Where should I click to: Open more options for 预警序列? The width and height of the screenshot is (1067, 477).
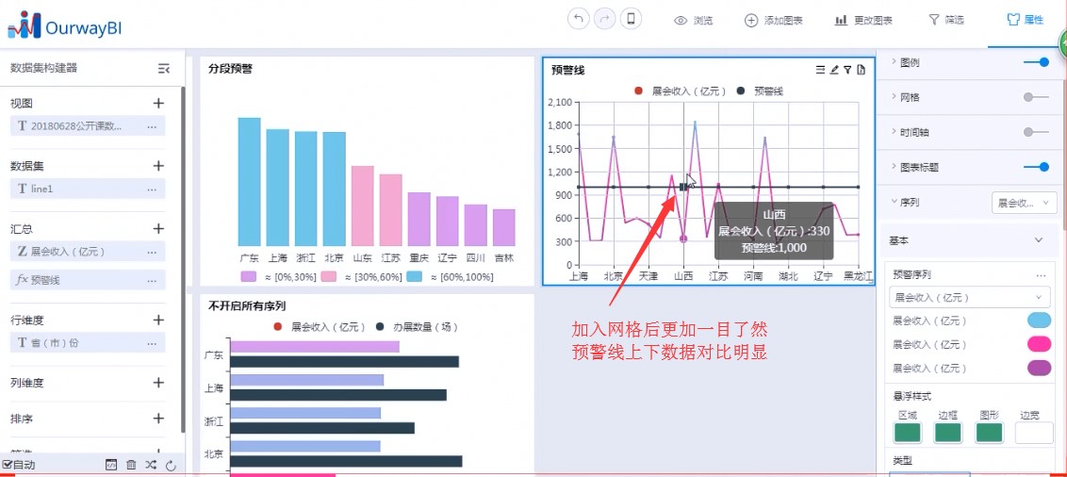[x=1041, y=275]
